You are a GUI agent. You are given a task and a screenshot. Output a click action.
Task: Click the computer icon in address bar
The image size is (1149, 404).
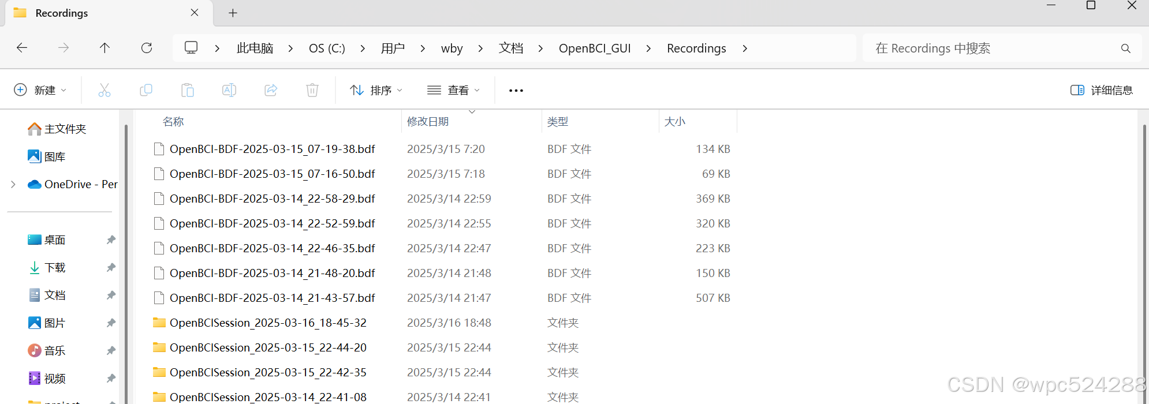tap(191, 47)
